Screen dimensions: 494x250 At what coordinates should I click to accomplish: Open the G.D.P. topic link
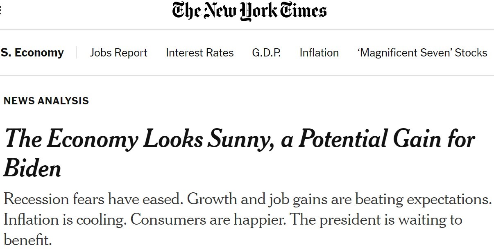(266, 53)
